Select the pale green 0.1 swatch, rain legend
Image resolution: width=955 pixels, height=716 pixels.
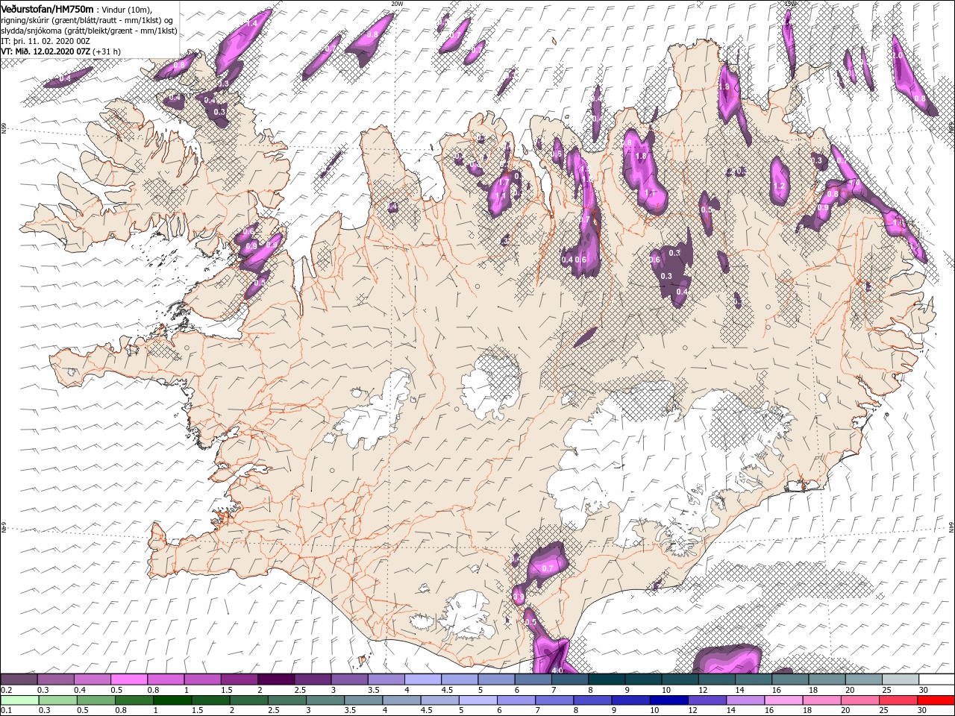[x=19, y=700]
